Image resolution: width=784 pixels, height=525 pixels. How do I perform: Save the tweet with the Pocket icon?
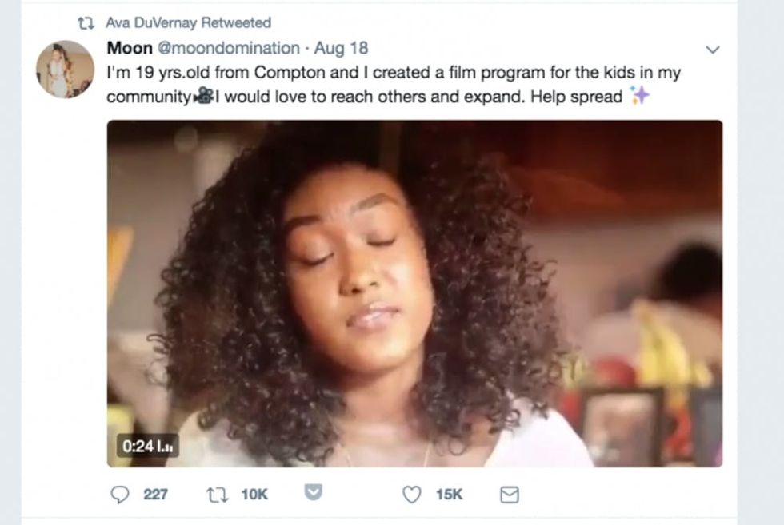(314, 493)
